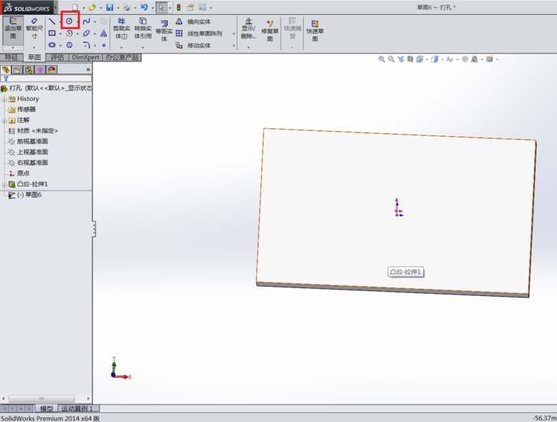Open the Display Style icon in view toolbar

[x=434, y=59]
